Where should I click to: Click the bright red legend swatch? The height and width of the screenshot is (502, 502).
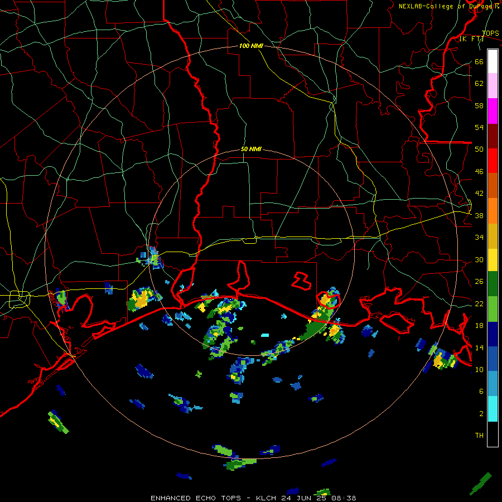493,161
